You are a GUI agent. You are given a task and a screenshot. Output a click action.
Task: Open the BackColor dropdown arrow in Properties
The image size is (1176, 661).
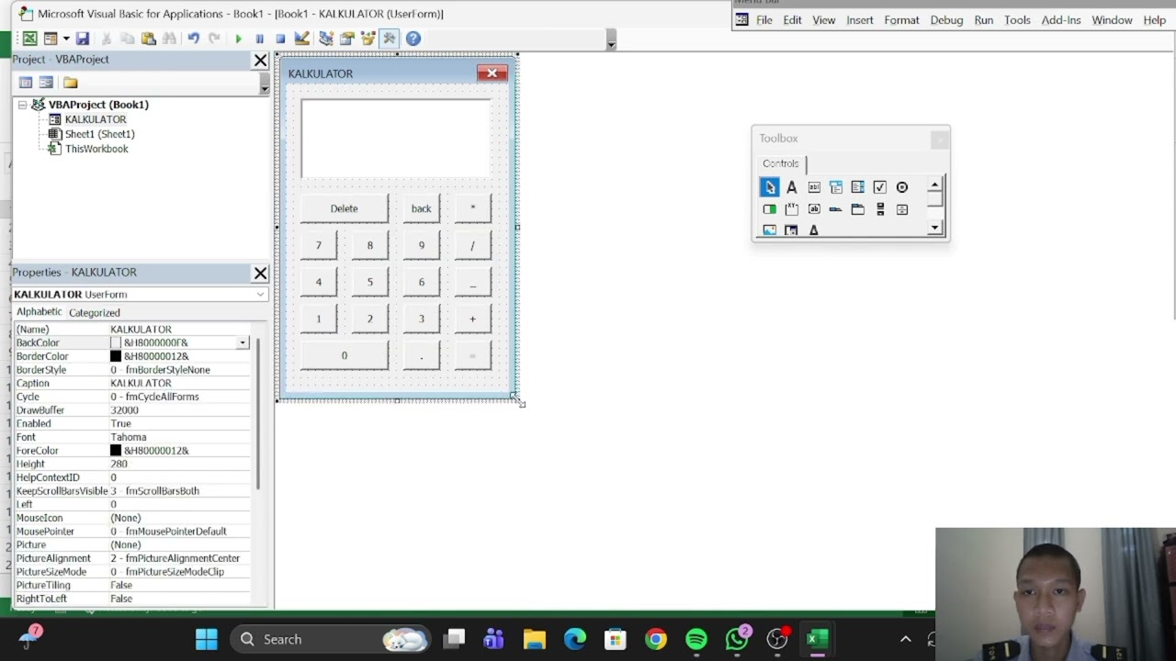[x=243, y=343]
